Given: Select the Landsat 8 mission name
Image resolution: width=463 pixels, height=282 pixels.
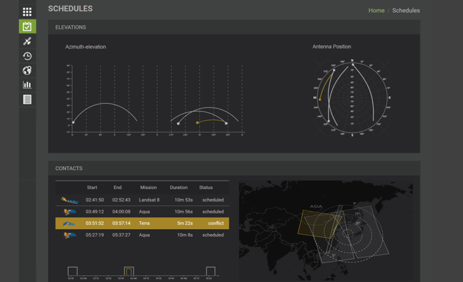Looking at the screenshot, I should [149, 200].
